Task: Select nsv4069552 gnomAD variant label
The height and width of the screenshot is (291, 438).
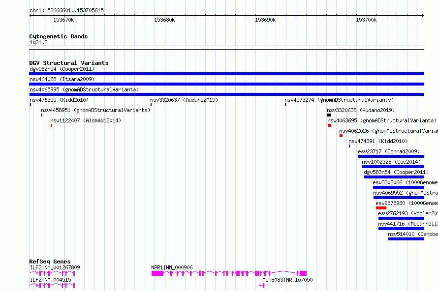Action: point(406,193)
